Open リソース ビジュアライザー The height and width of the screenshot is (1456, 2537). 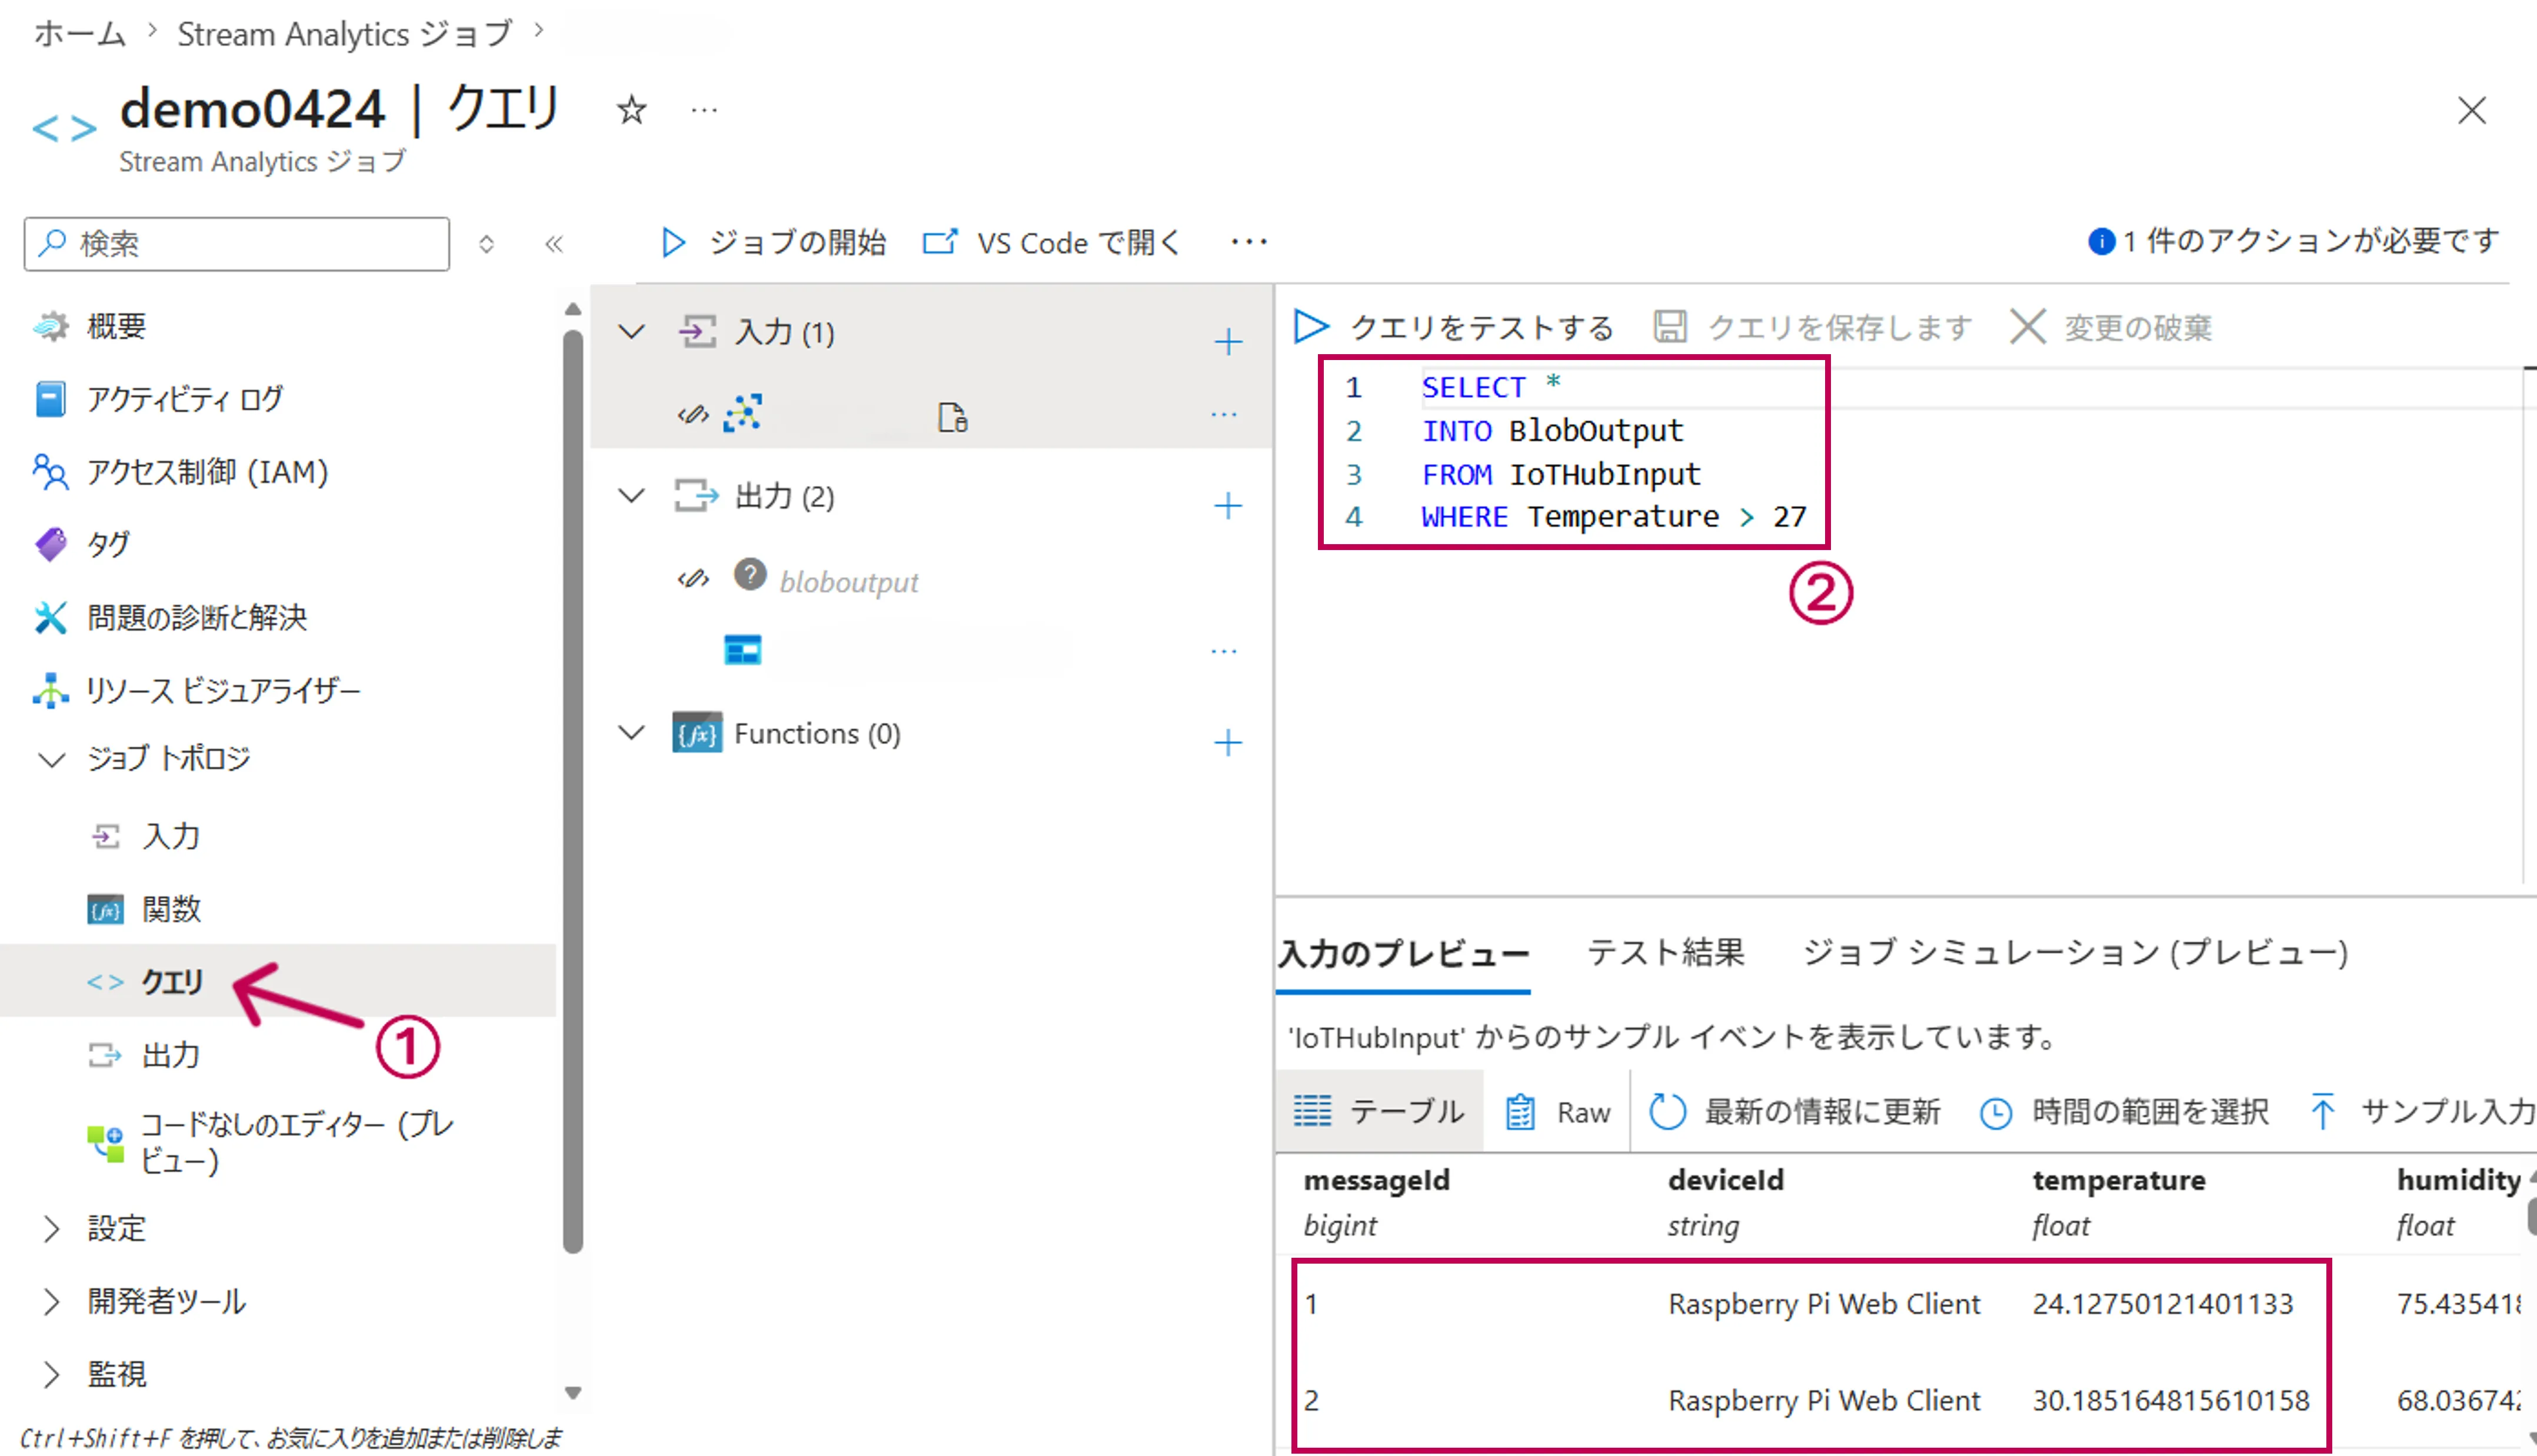pyautogui.click(x=197, y=690)
